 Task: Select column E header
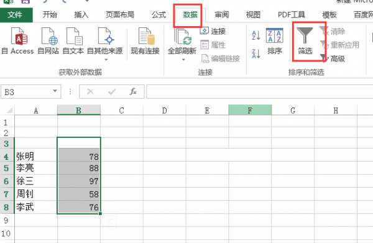click(x=207, y=111)
